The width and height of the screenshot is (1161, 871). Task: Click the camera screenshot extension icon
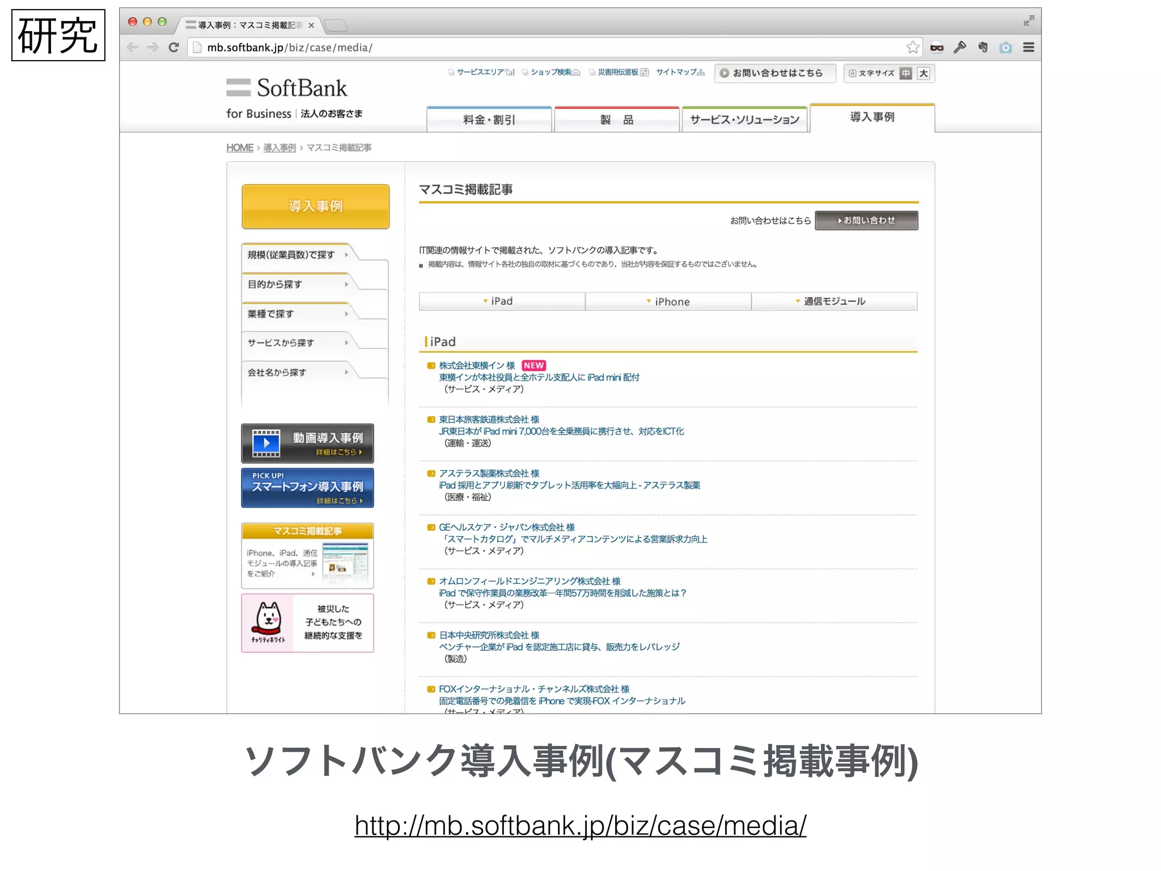click(x=1006, y=48)
